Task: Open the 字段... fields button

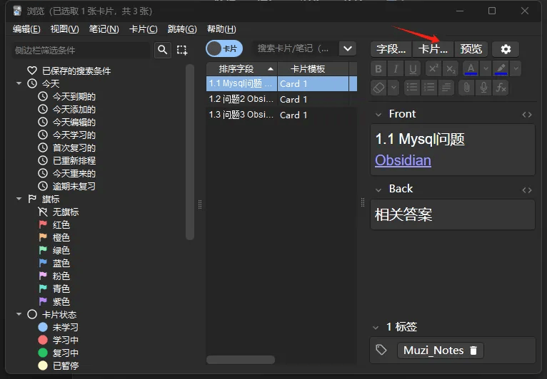Action: point(391,49)
